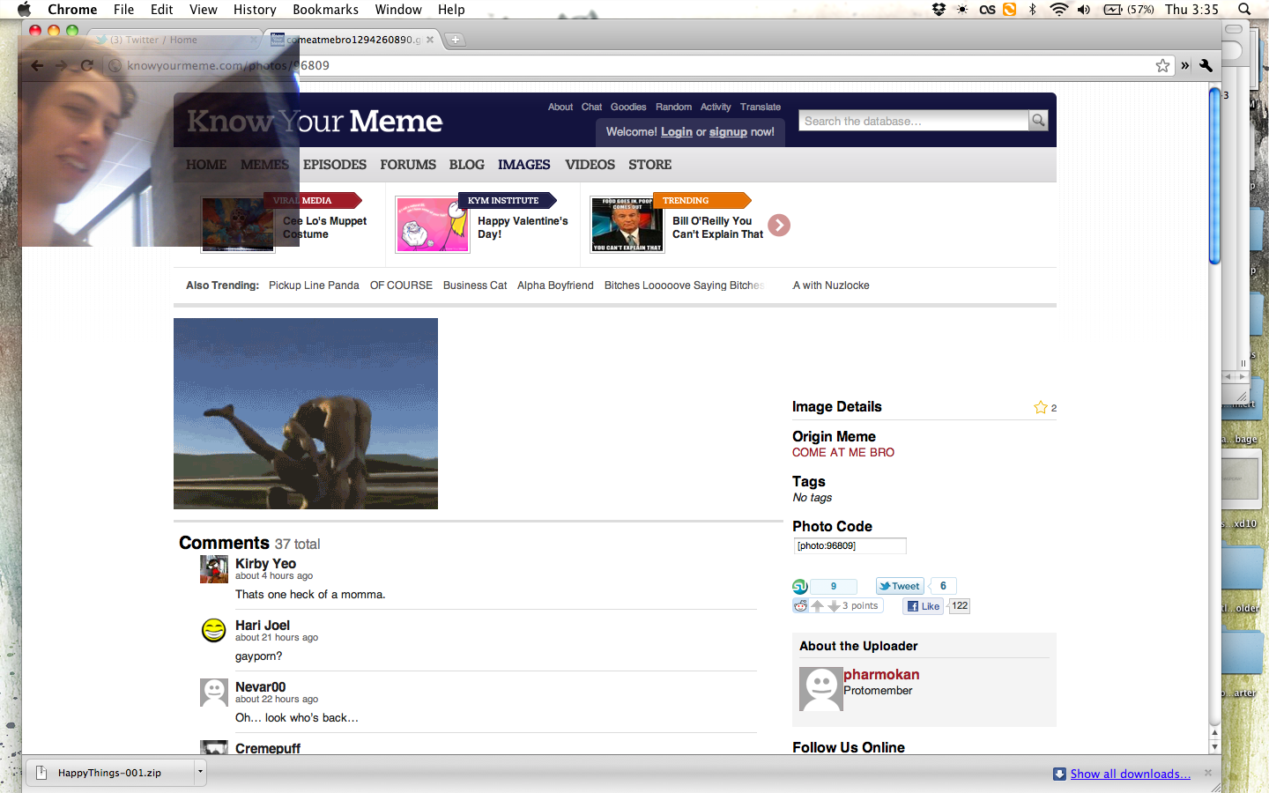Click the database search magnifier button
The height and width of the screenshot is (793, 1269).
(1038, 120)
